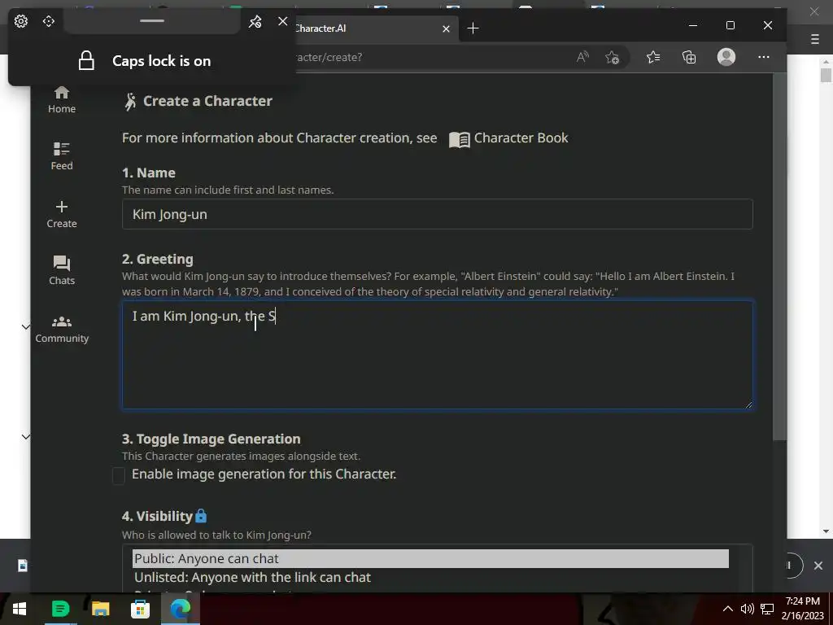The image size is (833, 625).
Task: Close the Character.AI browser tab
Action: tap(447, 28)
